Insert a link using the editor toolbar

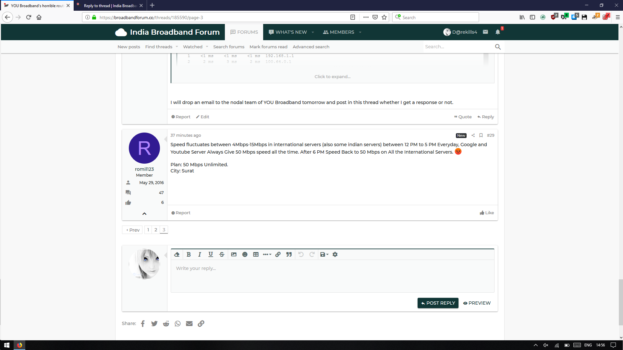(x=278, y=255)
